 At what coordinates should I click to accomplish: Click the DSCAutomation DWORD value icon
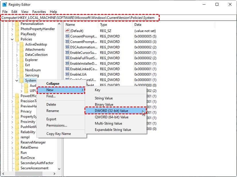pos(67,47)
